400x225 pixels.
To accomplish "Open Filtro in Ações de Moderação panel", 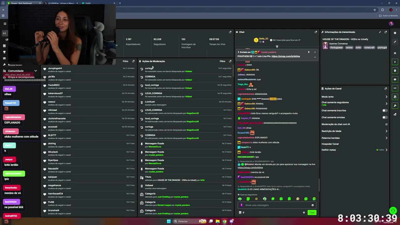I will pyautogui.click(x=222, y=61).
